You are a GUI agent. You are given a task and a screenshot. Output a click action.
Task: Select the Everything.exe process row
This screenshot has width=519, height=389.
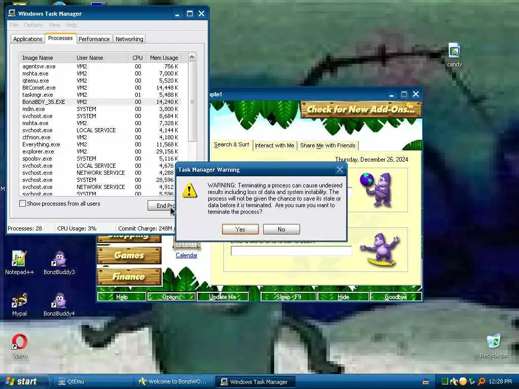101,144
